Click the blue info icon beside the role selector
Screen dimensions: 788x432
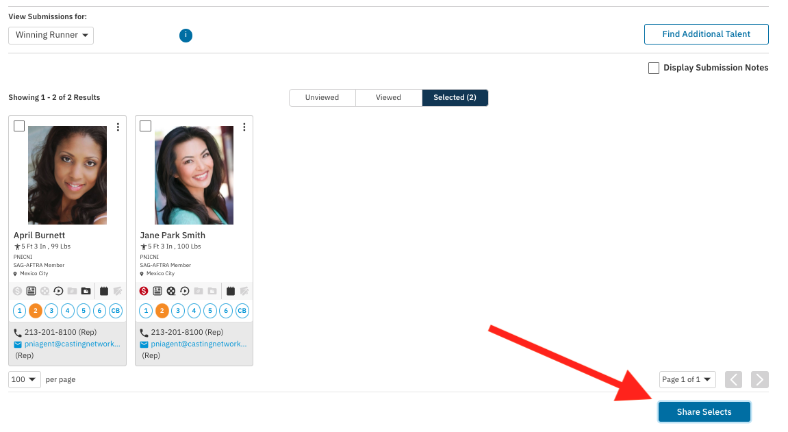186,36
